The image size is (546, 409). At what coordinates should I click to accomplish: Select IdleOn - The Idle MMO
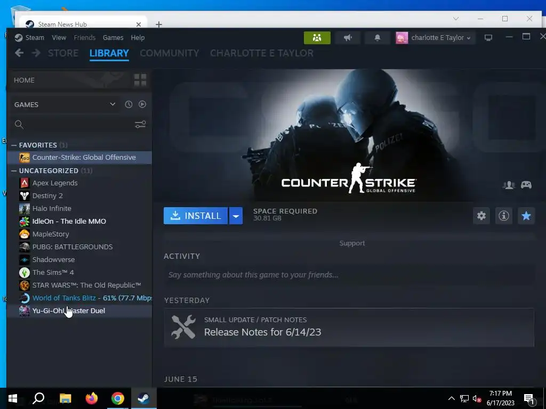point(79,221)
